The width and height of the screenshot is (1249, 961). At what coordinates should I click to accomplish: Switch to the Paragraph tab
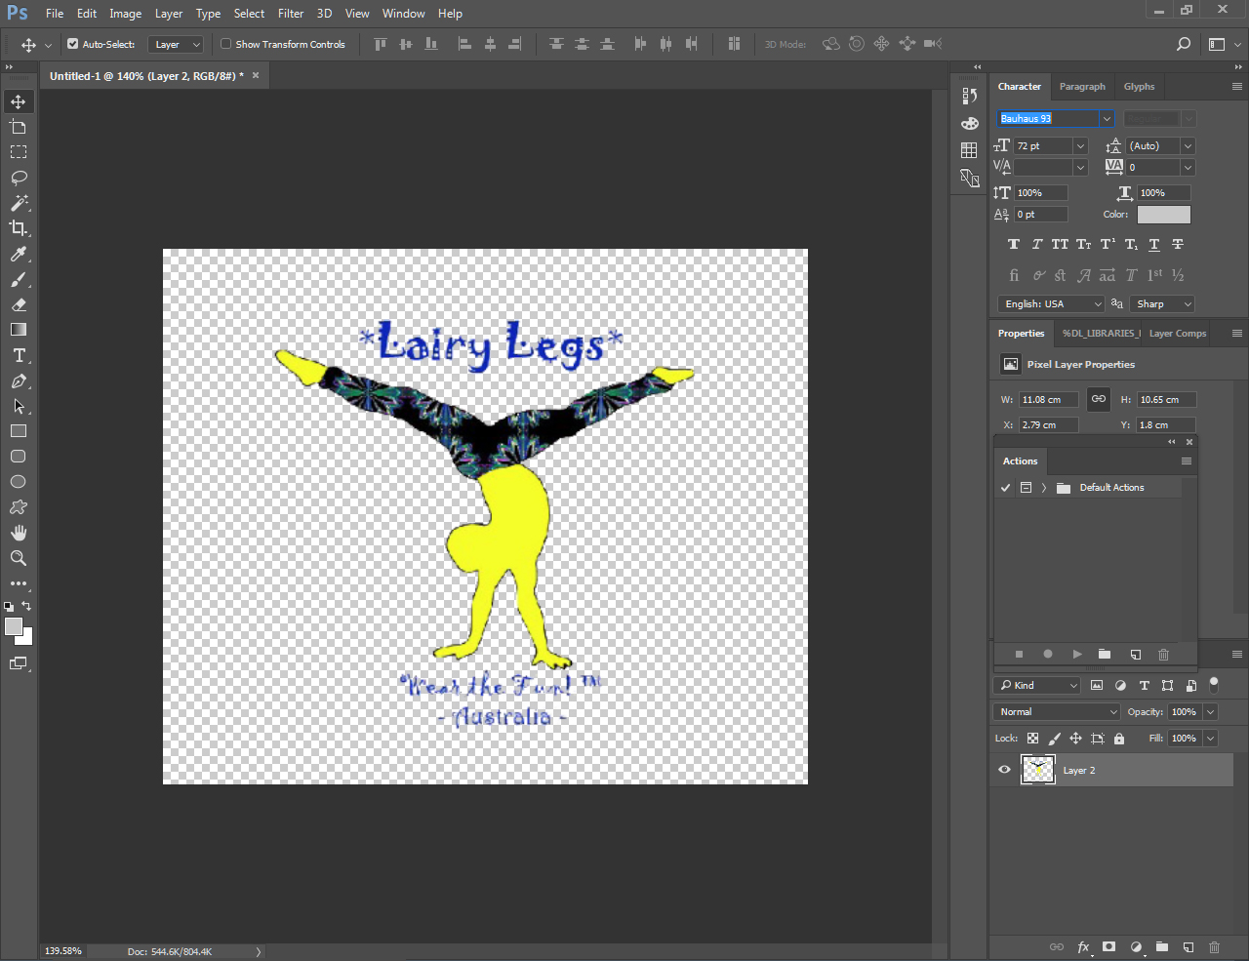click(x=1082, y=87)
